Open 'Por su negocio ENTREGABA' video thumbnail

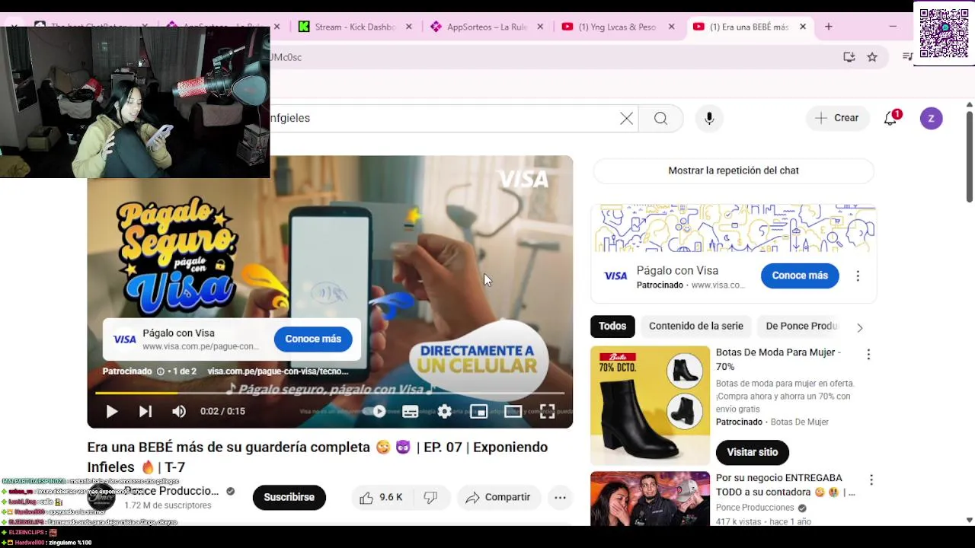(x=650, y=499)
